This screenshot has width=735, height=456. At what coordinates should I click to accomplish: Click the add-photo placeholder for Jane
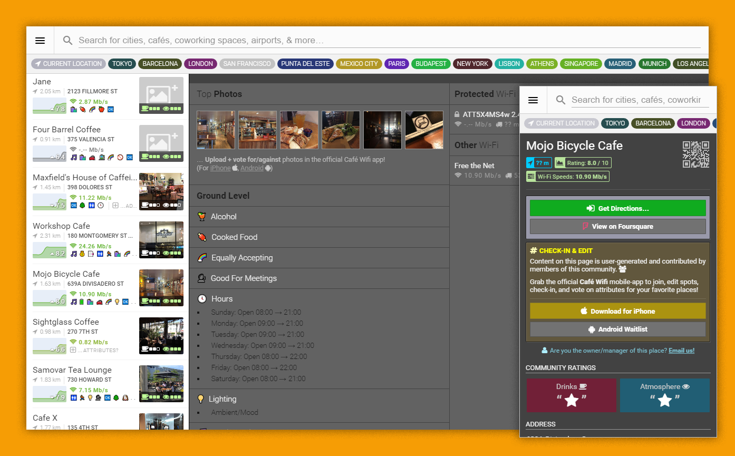[x=161, y=95]
